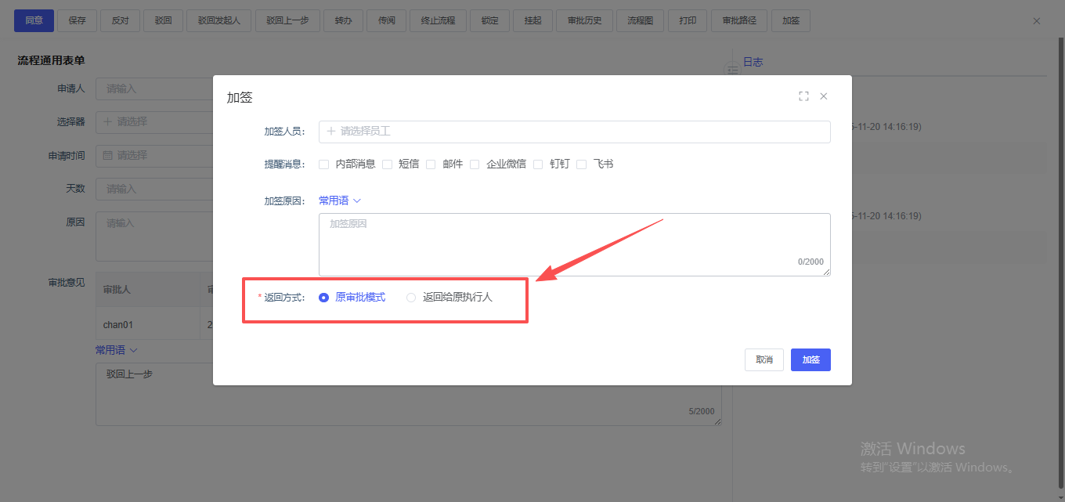Viewport: 1065px width, 502px height.
Task: Tick the 飞书 reminder checkbox
Action: click(582, 164)
